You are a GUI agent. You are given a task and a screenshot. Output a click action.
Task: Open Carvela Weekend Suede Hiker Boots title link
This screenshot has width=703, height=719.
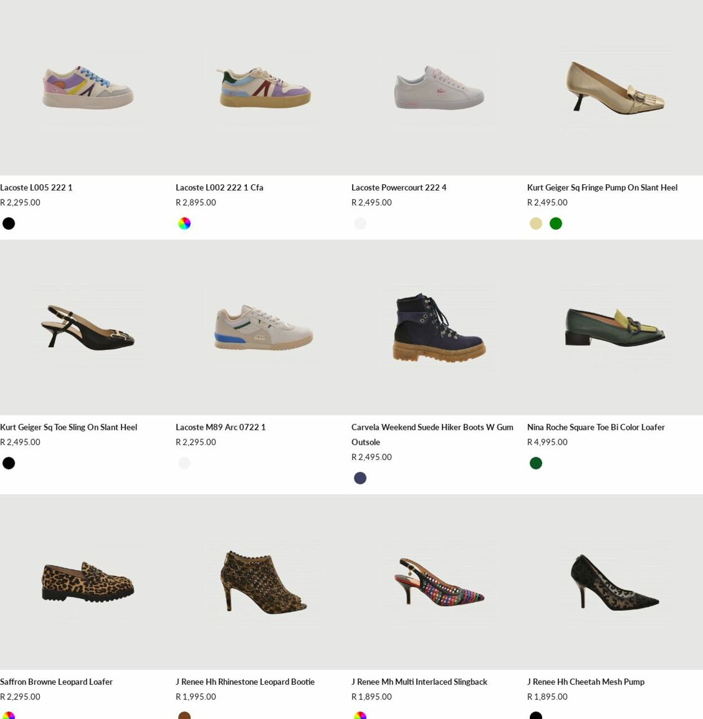pos(432,435)
